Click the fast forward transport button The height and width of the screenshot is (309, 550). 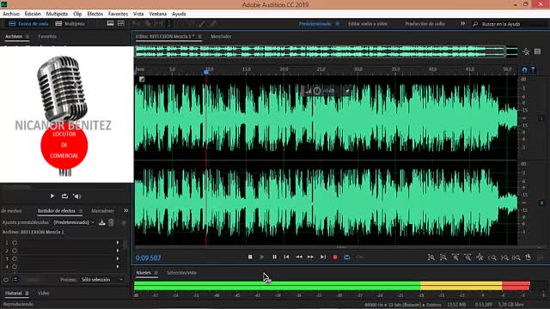[310, 257]
